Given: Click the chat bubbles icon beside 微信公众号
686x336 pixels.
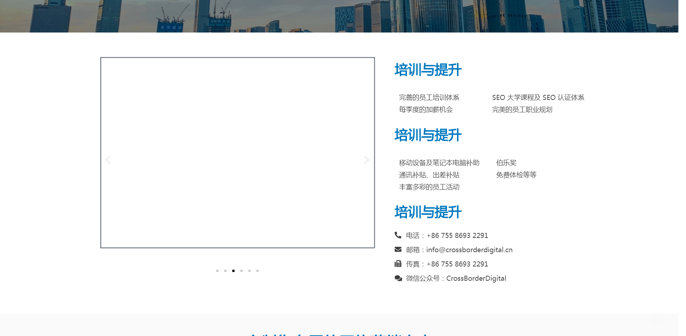Looking at the screenshot, I should pos(398,278).
